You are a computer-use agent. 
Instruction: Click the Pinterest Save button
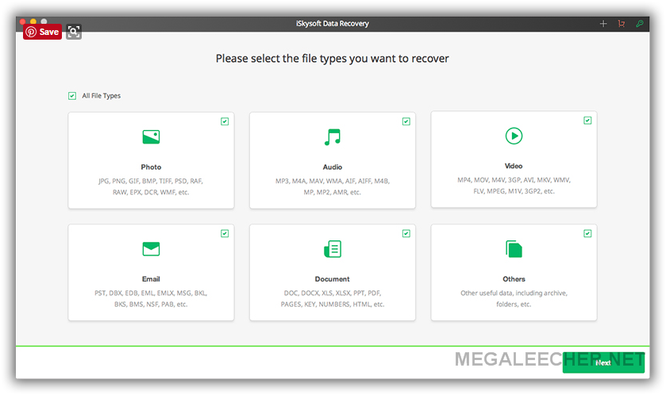coord(43,32)
